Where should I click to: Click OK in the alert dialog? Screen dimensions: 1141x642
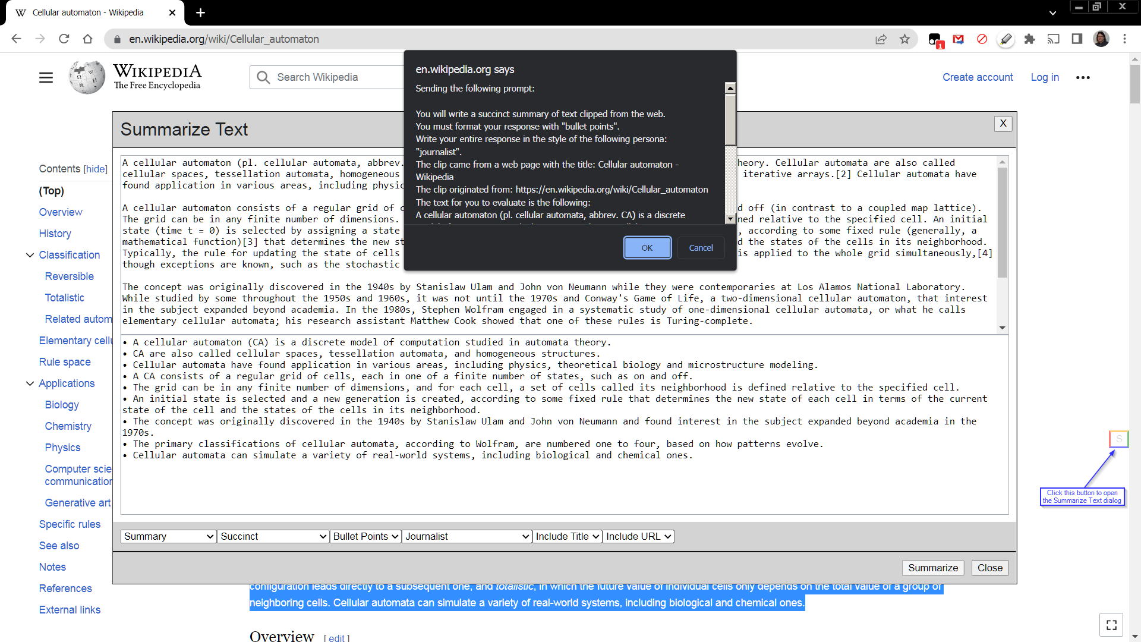[647, 248]
